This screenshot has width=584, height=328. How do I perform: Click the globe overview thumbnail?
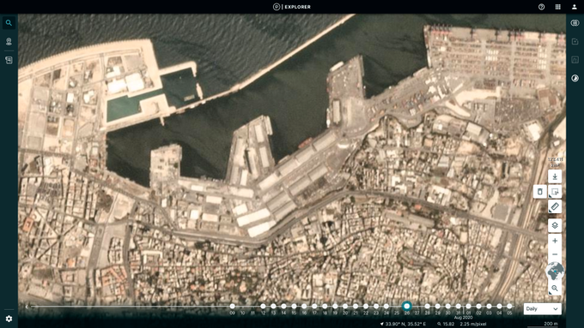555,271
